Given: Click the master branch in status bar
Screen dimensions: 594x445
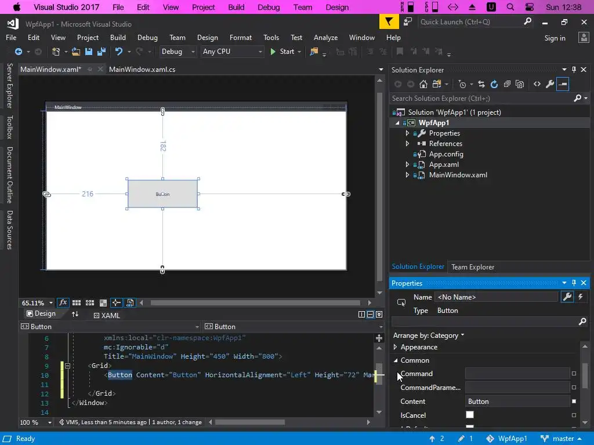Looking at the screenshot, I should 562,439.
